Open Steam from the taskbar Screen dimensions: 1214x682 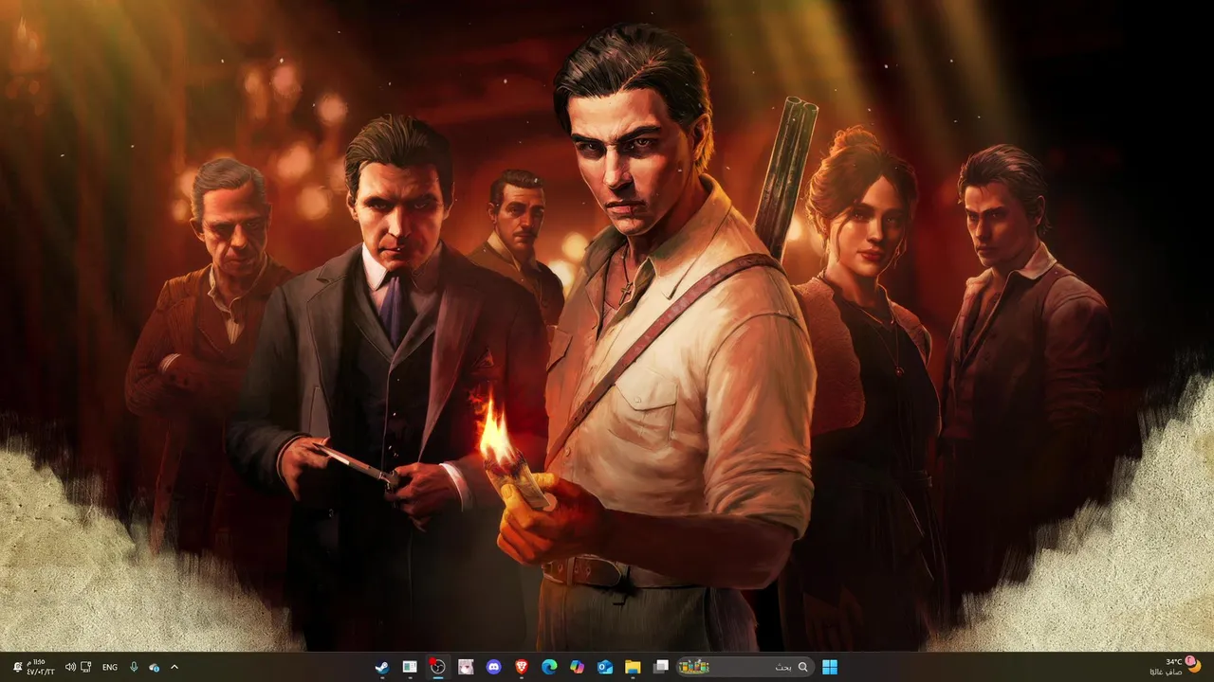[381, 667]
